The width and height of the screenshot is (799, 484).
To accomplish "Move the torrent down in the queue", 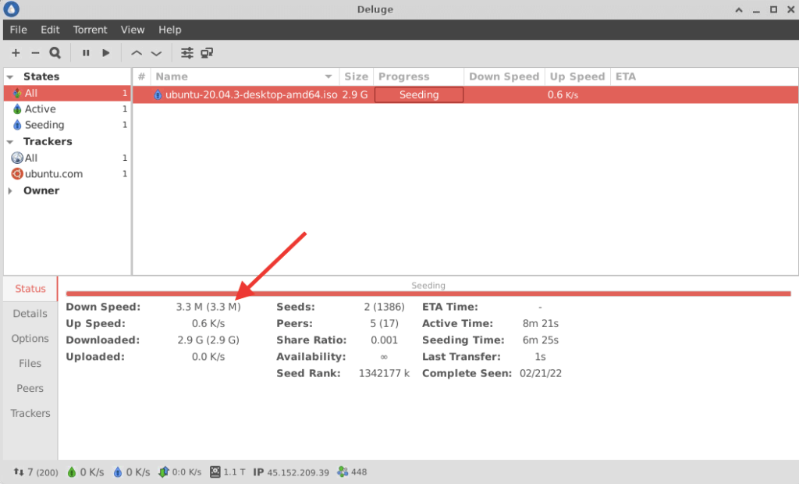I will click(156, 53).
